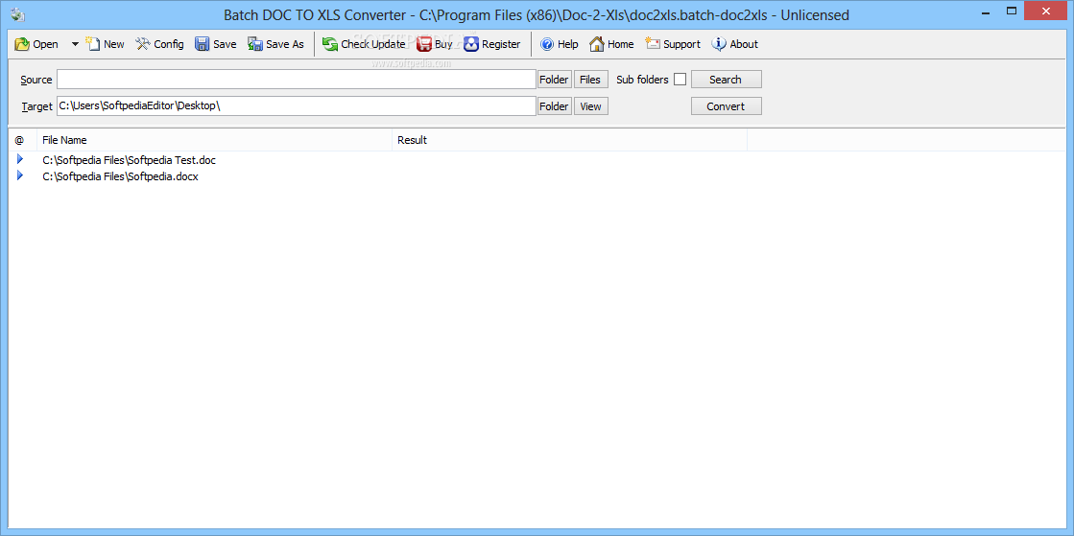Start conversion with Convert button

(726, 106)
